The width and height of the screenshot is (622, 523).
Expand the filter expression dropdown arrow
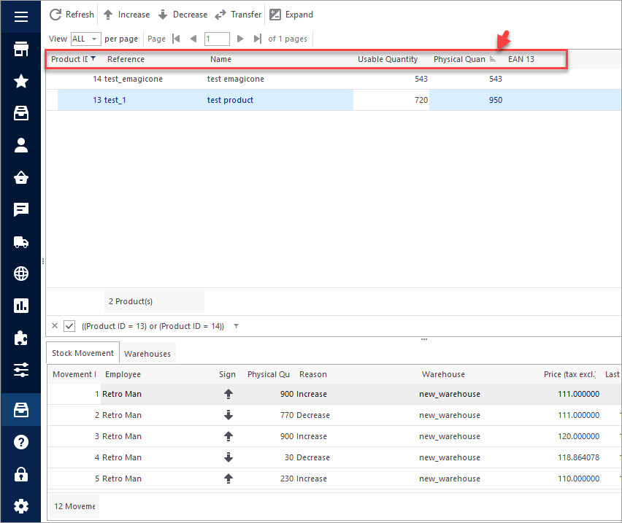coord(235,326)
